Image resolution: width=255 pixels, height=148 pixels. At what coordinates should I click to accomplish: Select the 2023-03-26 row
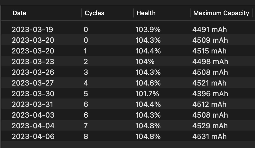point(128,72)
